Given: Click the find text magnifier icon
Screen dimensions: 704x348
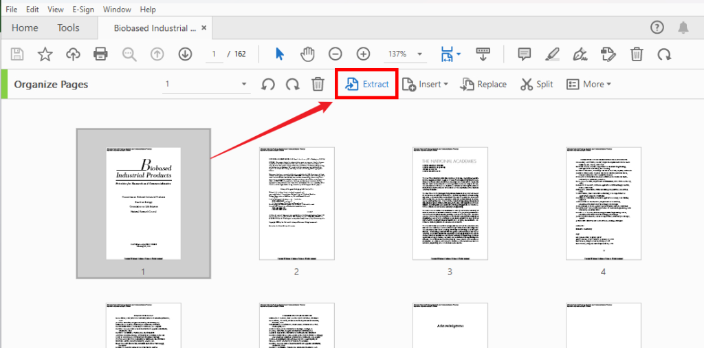Looking at the screenshot, I should (x=129, y=54).
